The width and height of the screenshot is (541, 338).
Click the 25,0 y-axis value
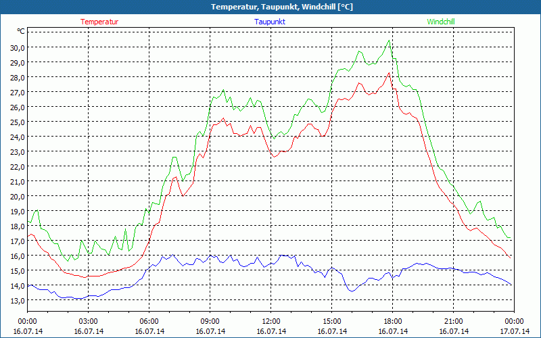click(18, 122)
